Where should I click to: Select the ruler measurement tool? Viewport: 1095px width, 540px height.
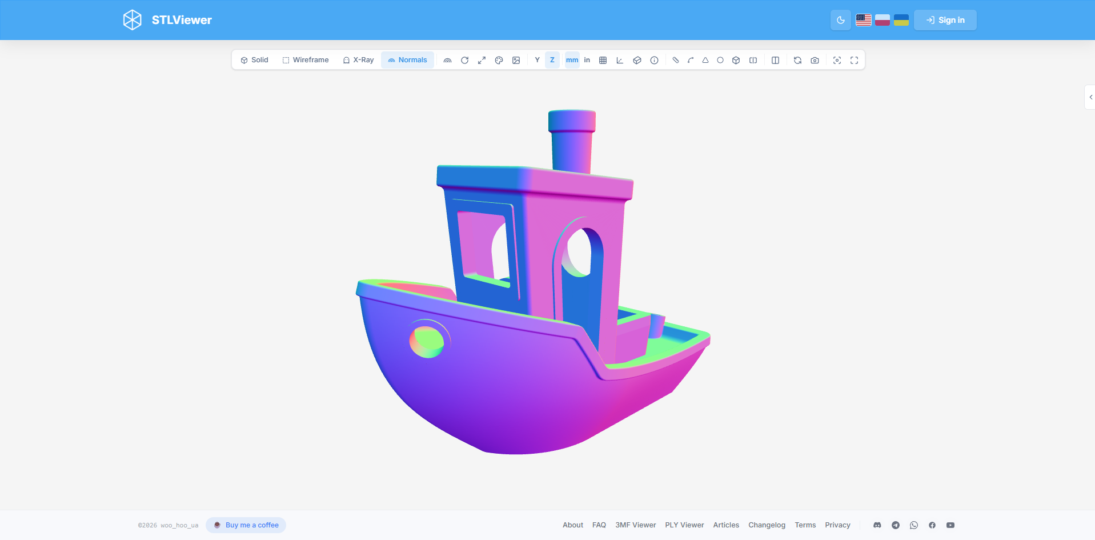pos(676,60)
